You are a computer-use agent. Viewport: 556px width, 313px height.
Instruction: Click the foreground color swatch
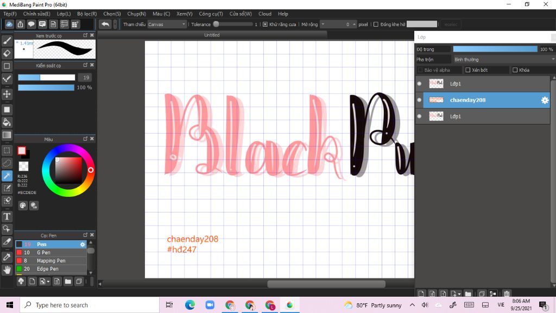(22, 151)
